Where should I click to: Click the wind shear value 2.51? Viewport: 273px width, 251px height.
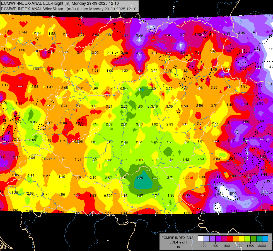(139, 142)
